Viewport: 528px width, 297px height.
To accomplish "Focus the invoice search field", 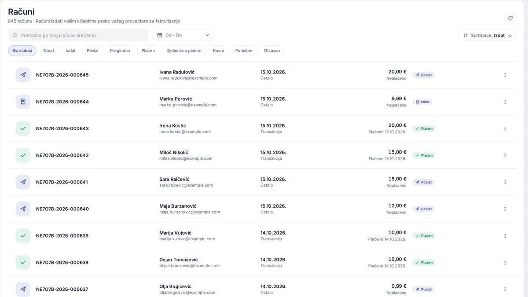I will tap(78, 35).
